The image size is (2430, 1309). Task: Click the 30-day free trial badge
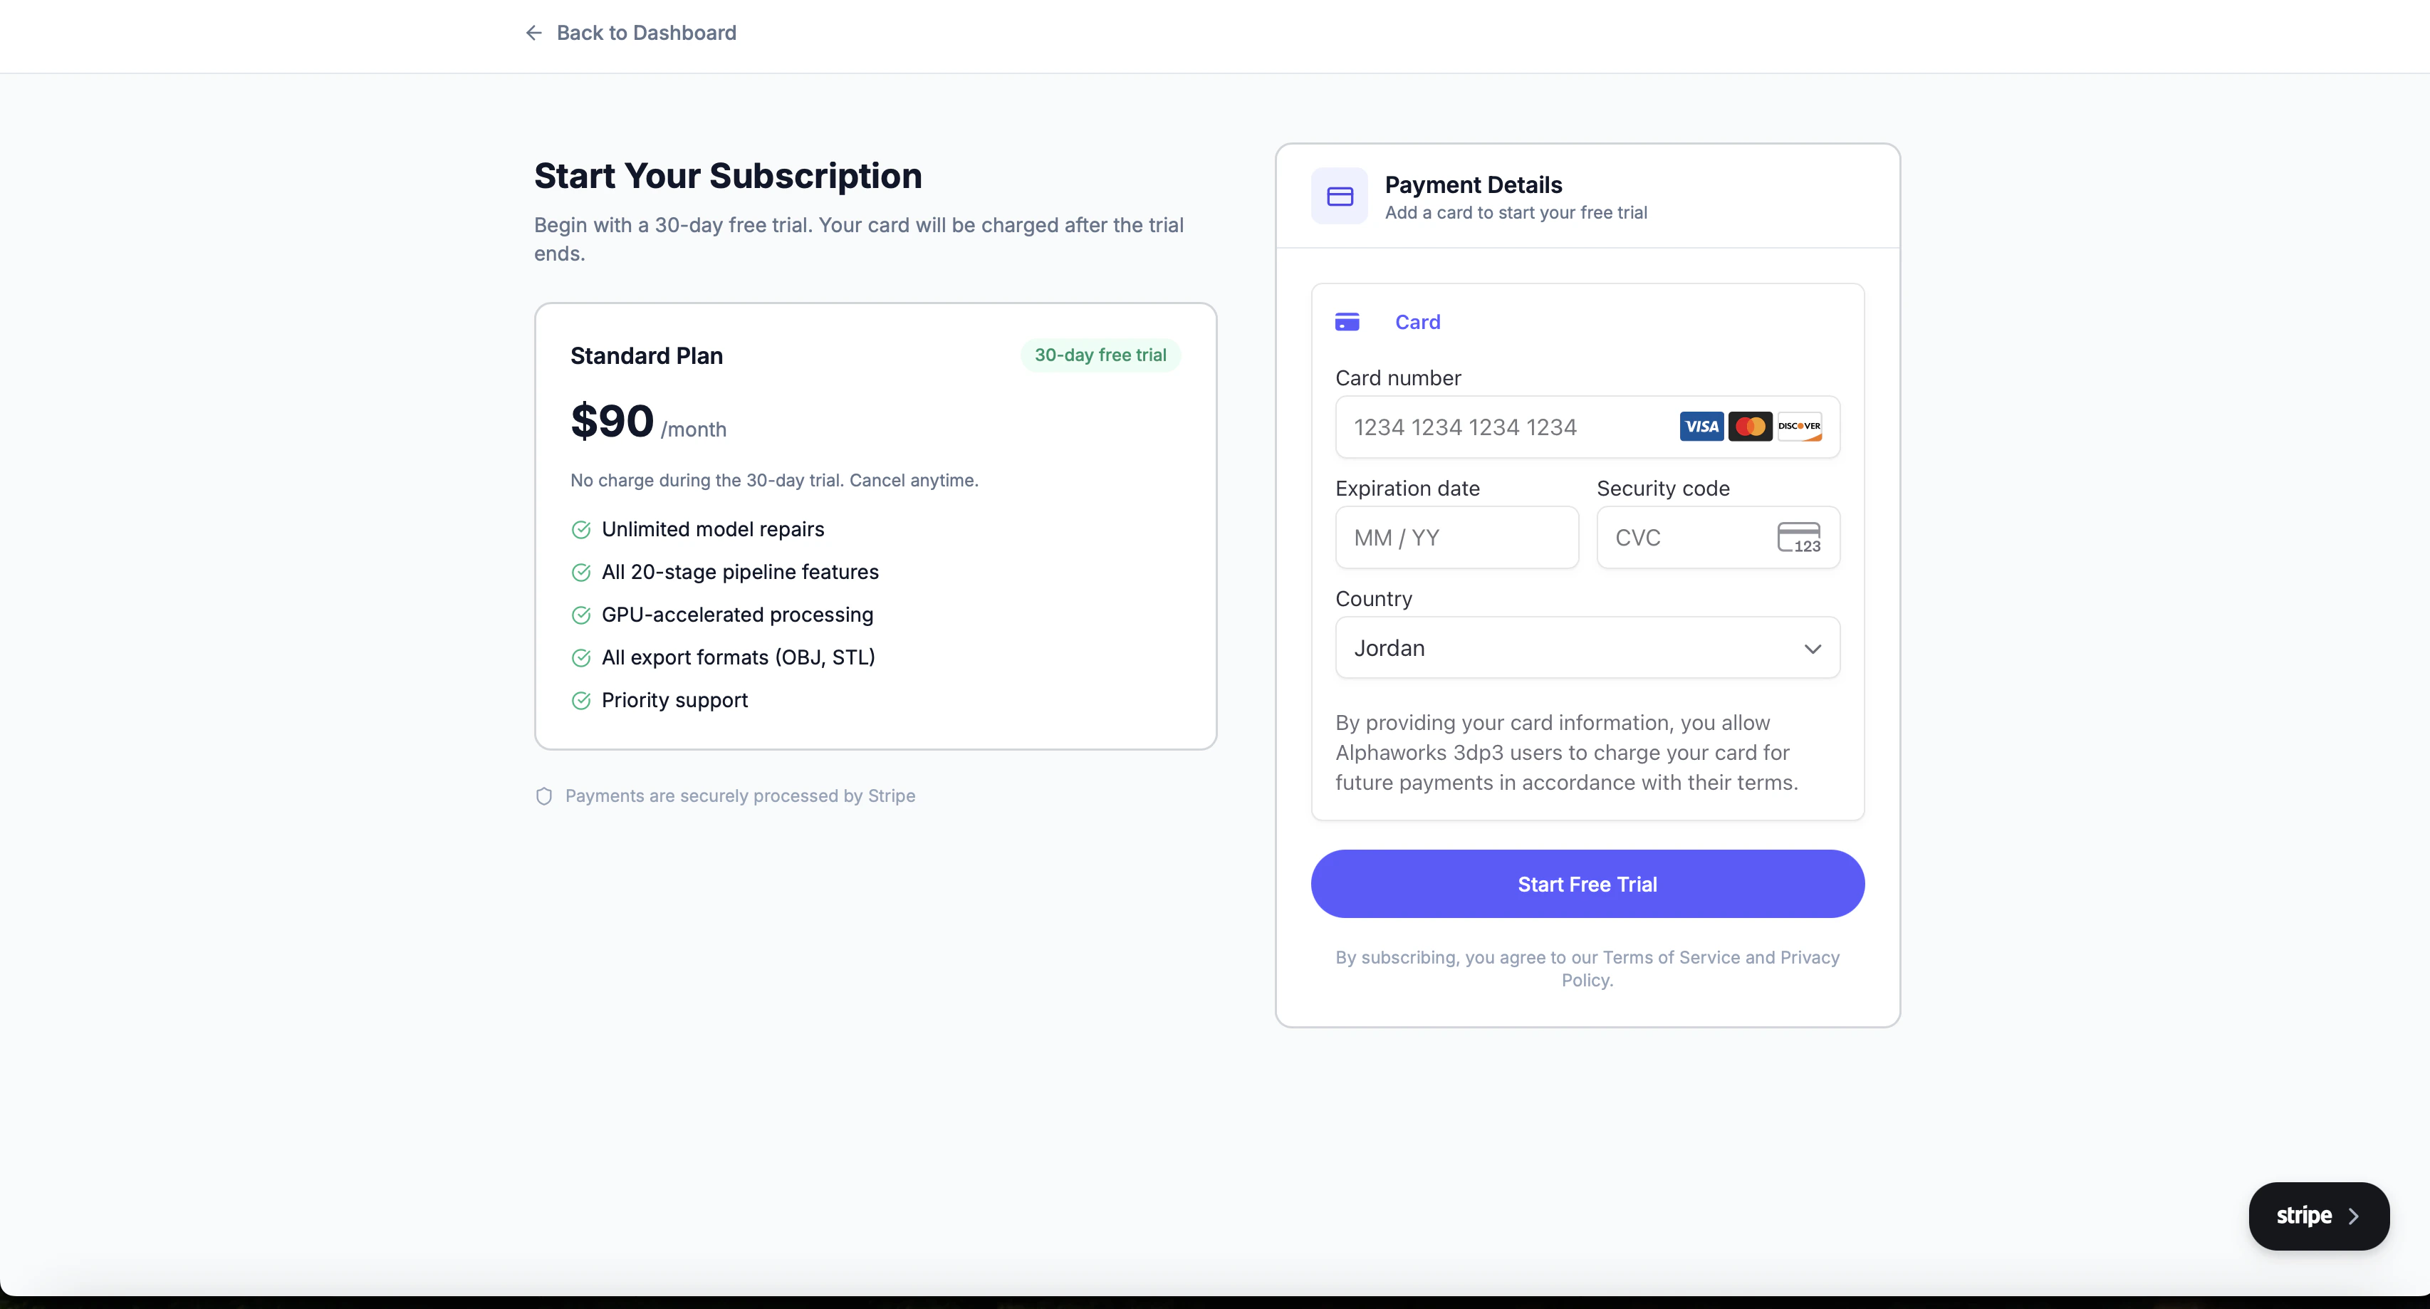(1101, 355)
